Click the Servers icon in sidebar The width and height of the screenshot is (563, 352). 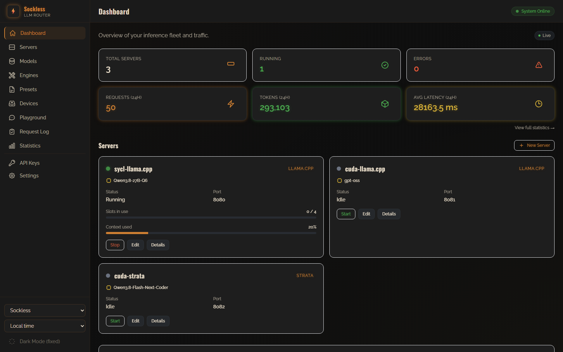click(x=12, y=47)
